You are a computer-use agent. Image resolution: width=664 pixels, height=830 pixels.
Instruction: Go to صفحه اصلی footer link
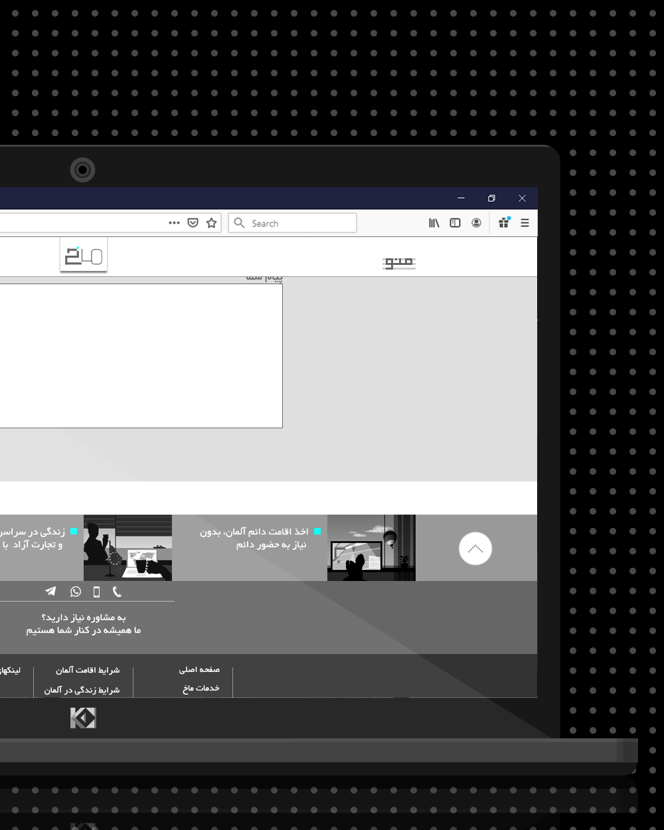199,670
